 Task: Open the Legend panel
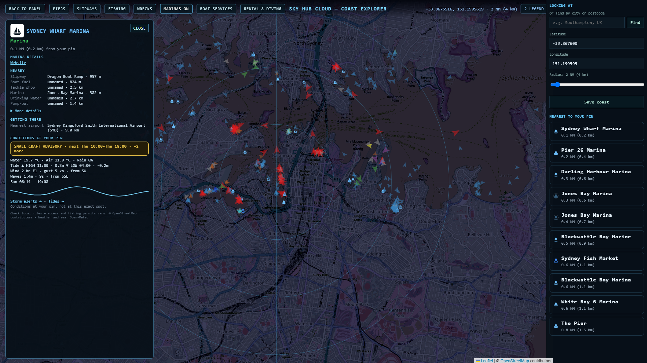[x=534, y=9]
